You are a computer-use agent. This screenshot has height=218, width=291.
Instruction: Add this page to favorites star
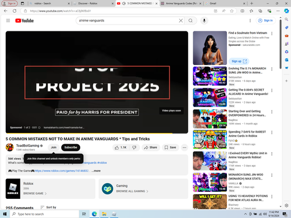[x=232, y=11]
